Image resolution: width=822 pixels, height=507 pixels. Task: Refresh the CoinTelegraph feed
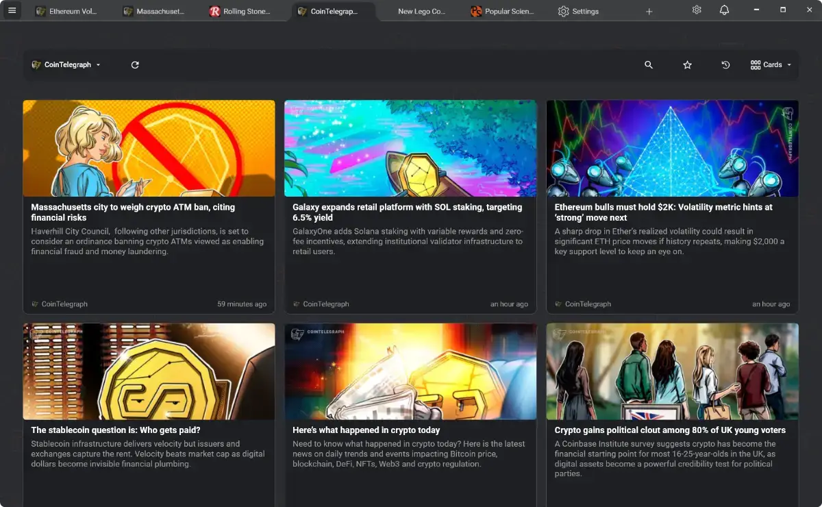(135, 64)
